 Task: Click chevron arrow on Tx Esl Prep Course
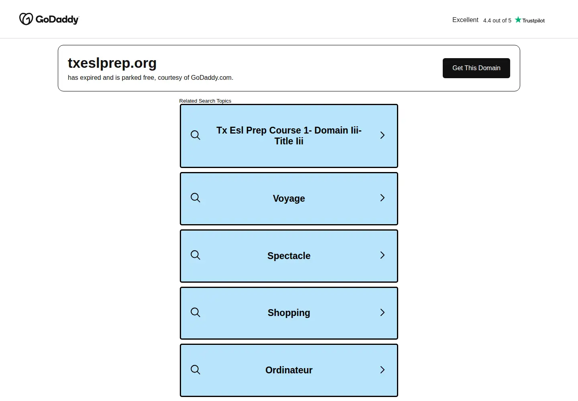pyautogui.click(x=382, y=136)
